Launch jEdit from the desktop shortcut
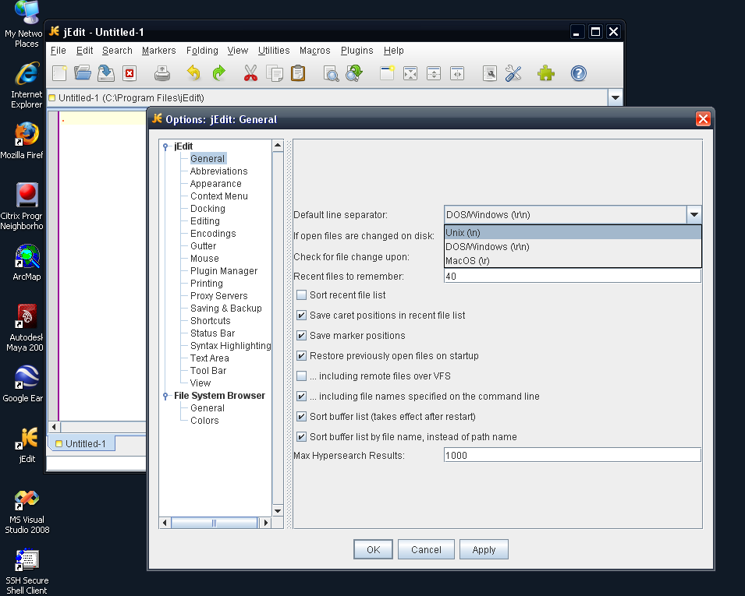The height and width of the screenshot is (596, 745). (27, 444)
